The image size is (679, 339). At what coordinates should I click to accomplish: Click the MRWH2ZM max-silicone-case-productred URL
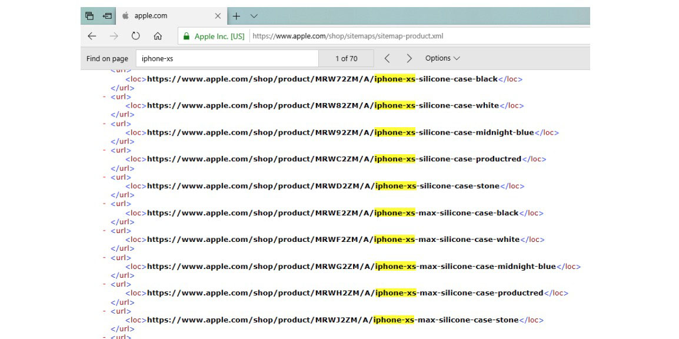tap(345, 293)
